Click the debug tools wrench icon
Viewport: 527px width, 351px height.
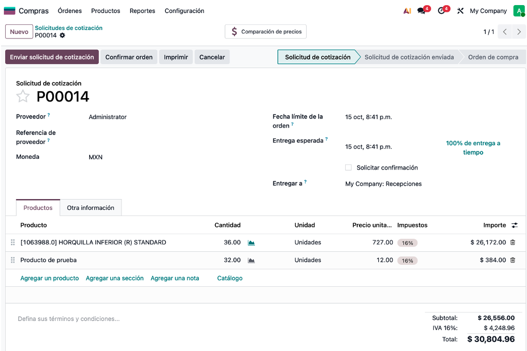[x=461, y=11]
